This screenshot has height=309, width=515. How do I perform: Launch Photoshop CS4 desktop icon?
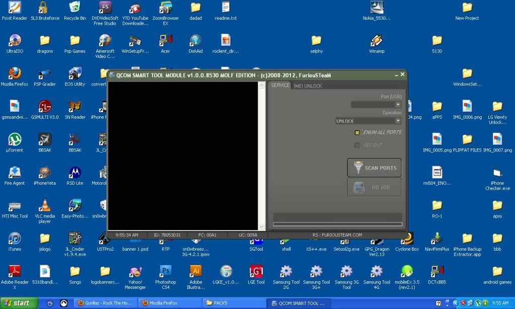tap(166, 272)
